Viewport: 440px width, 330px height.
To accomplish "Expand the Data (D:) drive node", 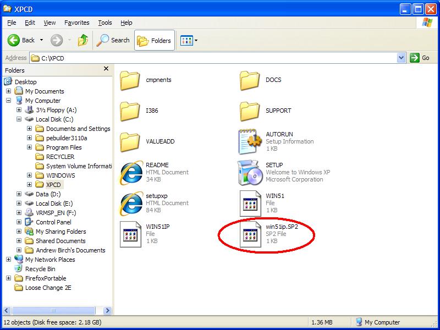I will tap(19, 194).
